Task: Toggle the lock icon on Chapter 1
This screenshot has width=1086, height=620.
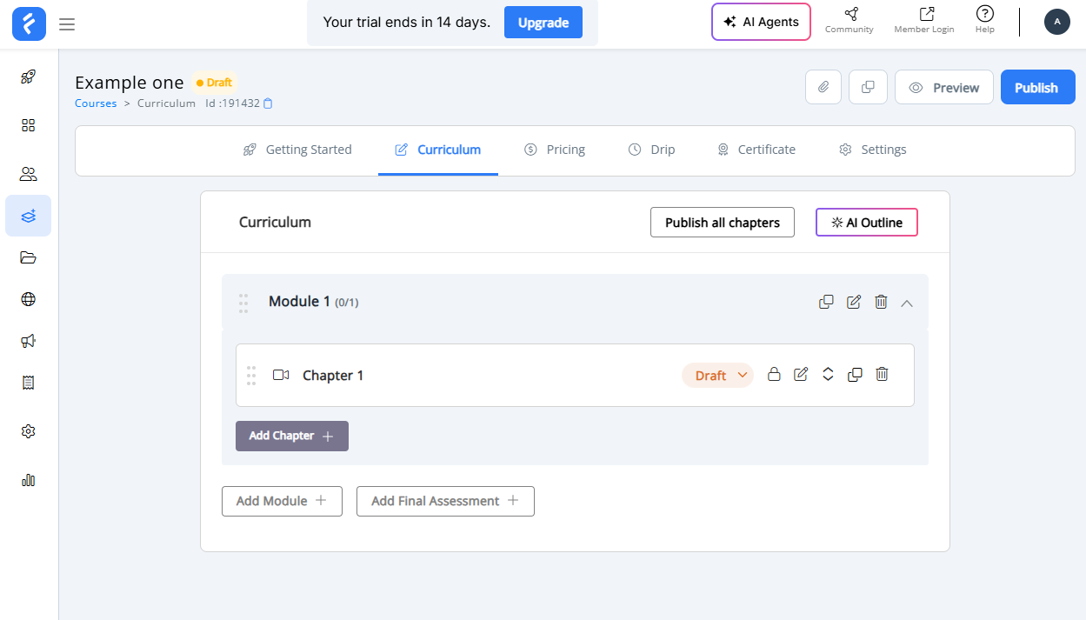Action: click(x=774, y=375)
